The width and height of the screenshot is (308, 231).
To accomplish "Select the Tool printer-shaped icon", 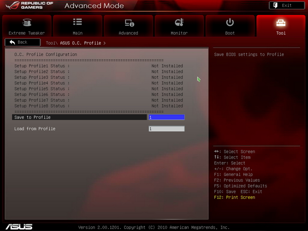I will (x=281, y=23).
